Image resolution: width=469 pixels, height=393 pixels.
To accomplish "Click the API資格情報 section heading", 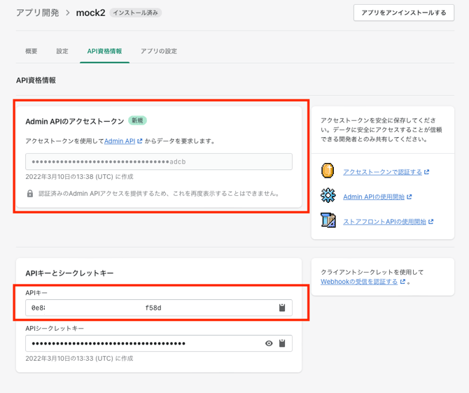I will [36, 80].
